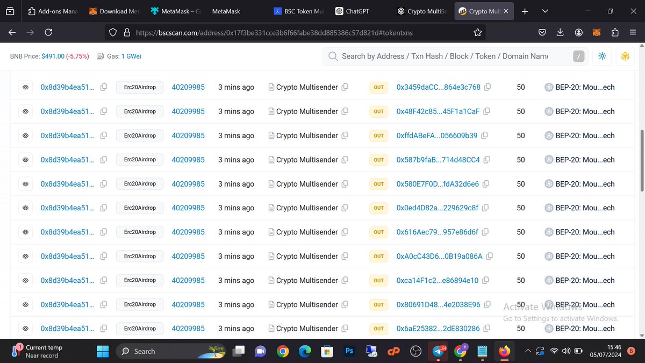Click the eye icon in the 0xffdABeFA row
Screen dimensions: 645x363
tap(25, 136)
